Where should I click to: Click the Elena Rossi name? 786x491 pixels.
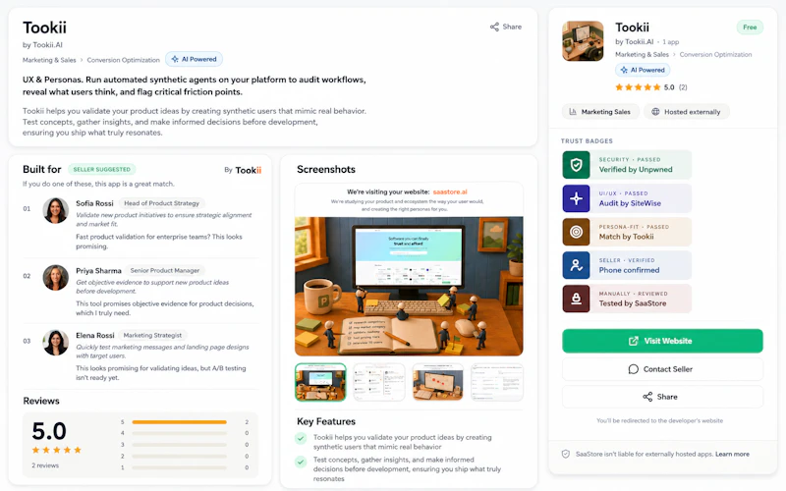click(95, 335)
